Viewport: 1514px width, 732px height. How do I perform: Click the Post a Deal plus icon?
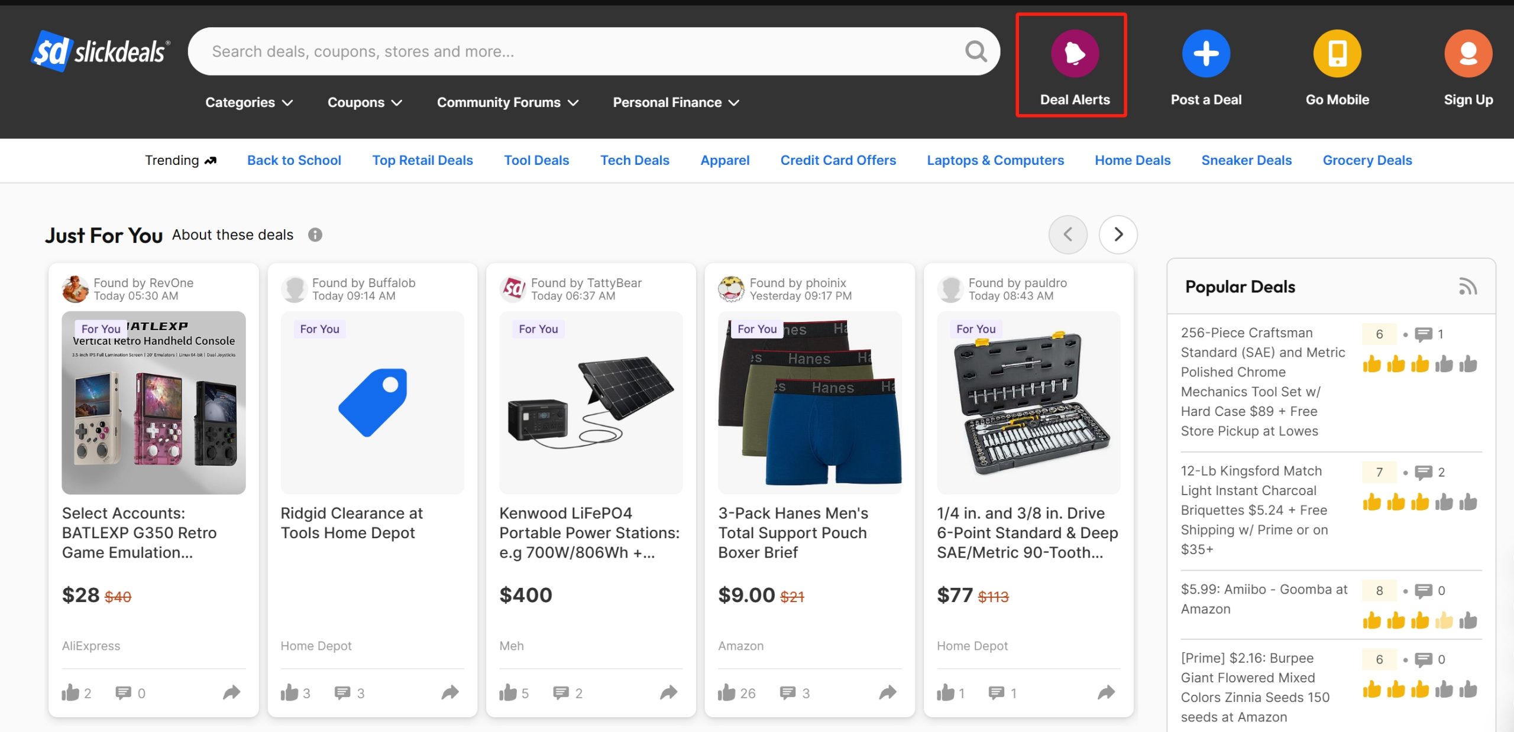coord(1206,53)
